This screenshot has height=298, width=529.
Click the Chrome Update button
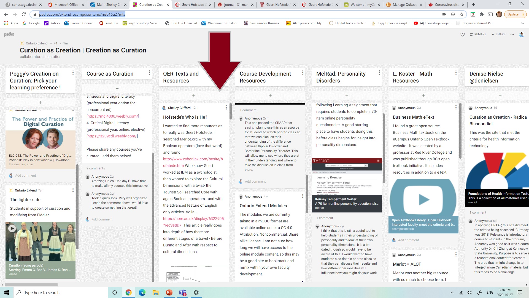[515, 14]
